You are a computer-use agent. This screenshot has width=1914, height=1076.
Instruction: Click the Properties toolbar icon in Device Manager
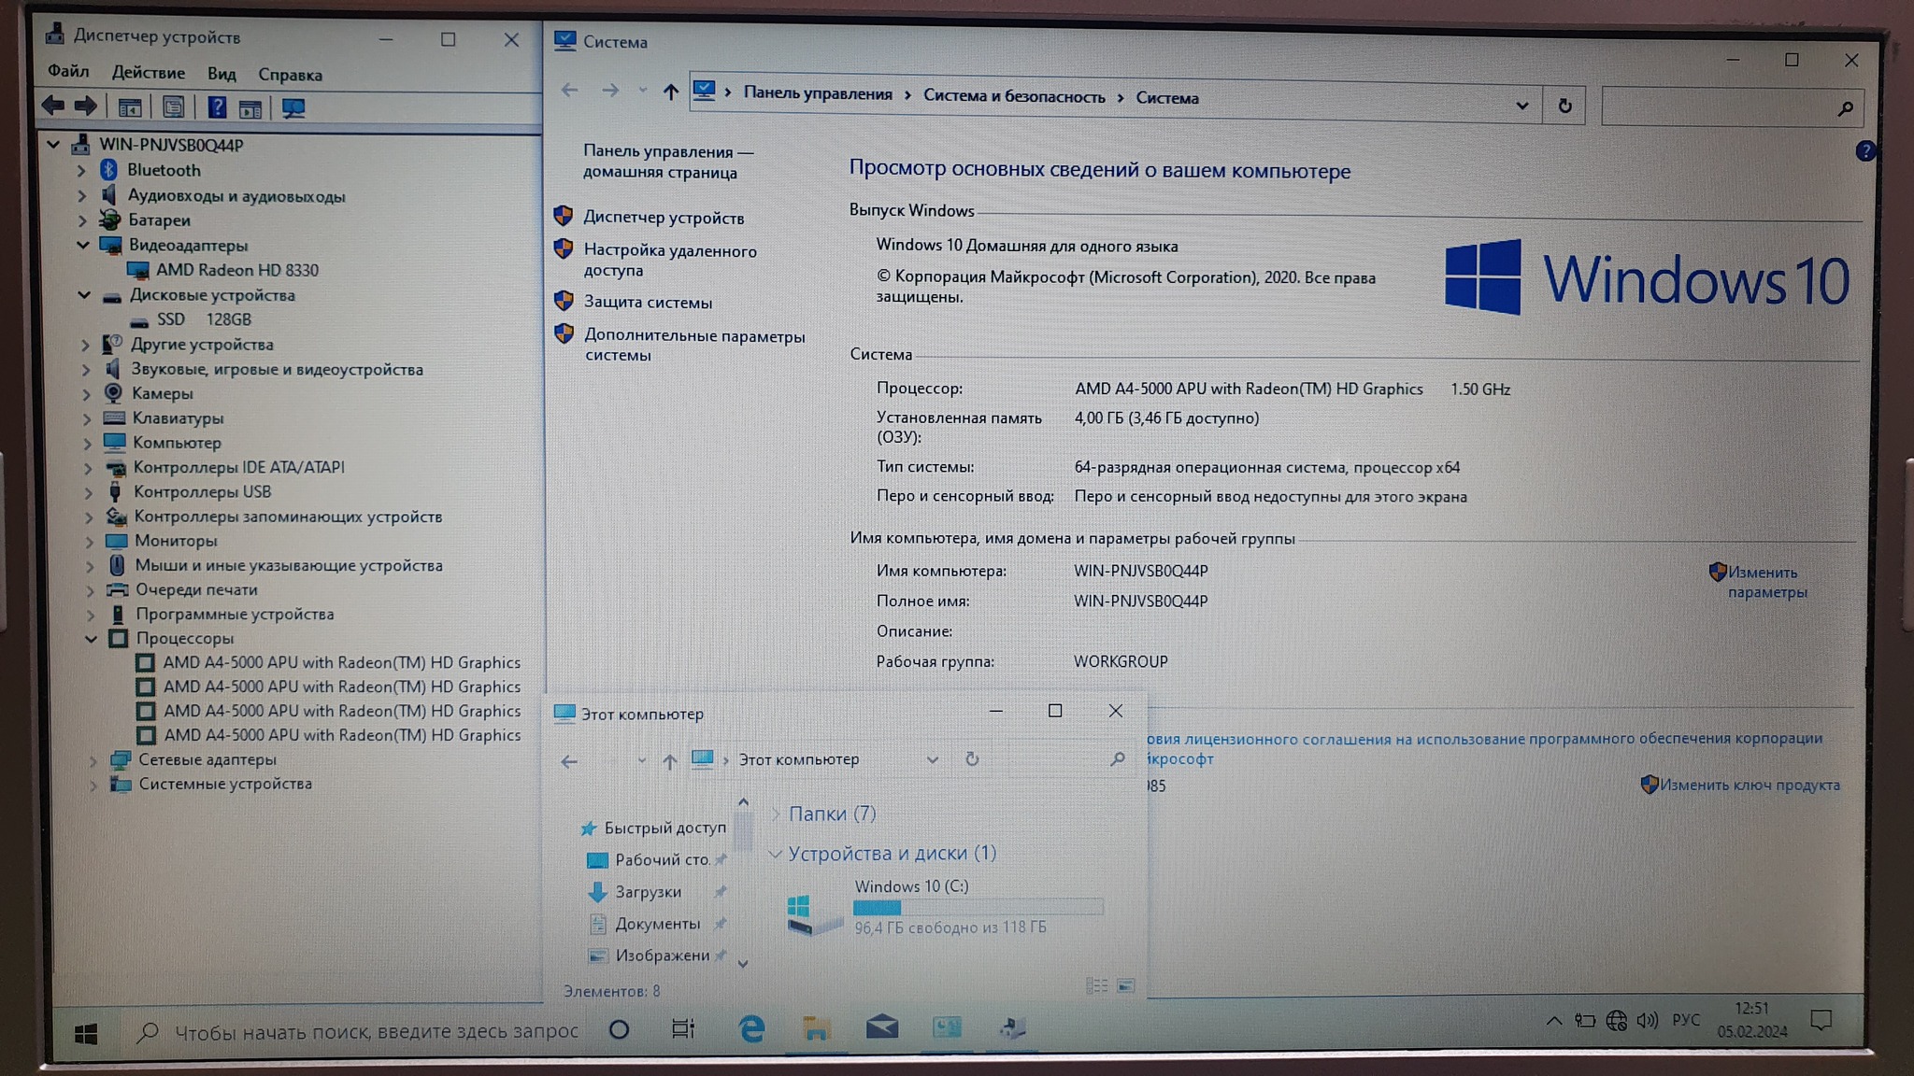tap(173, 107)
